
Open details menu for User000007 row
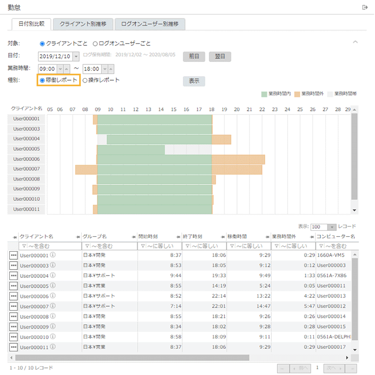pyautogui.click(x=13, y=306)
